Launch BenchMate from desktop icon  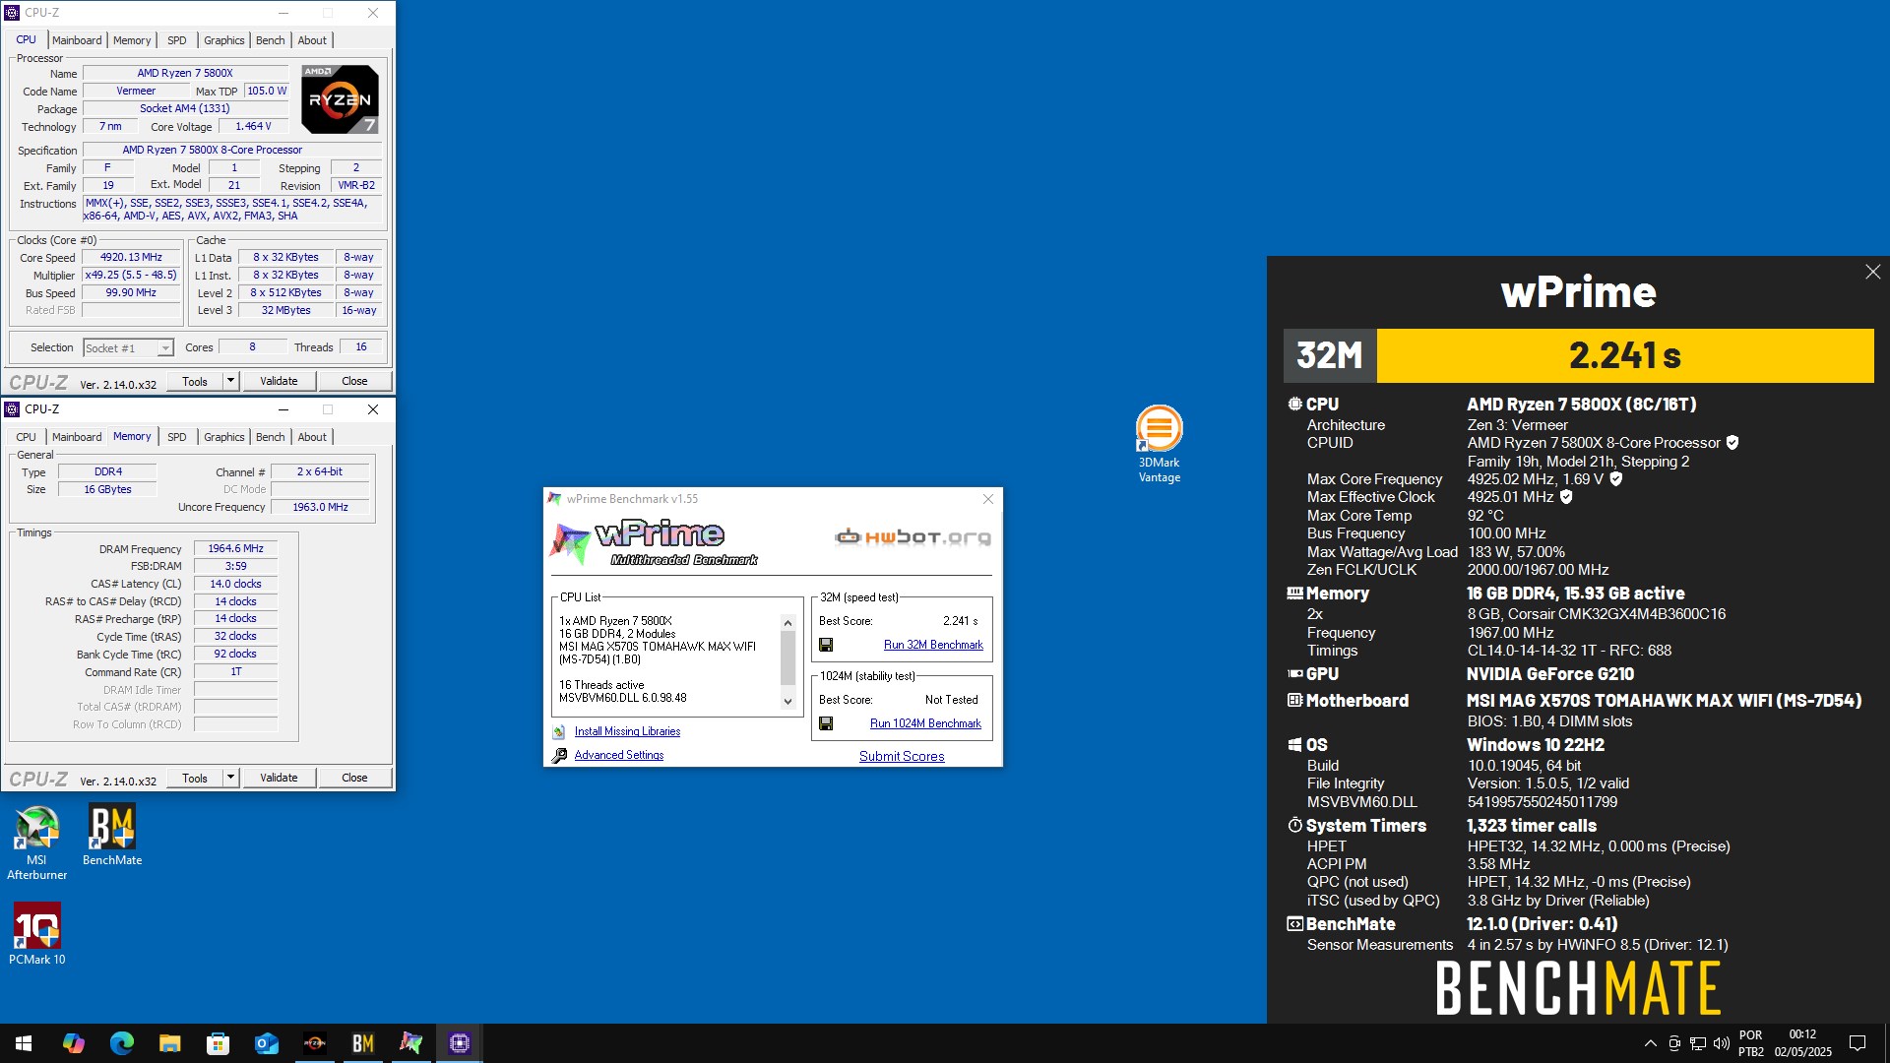click(112, 835)
